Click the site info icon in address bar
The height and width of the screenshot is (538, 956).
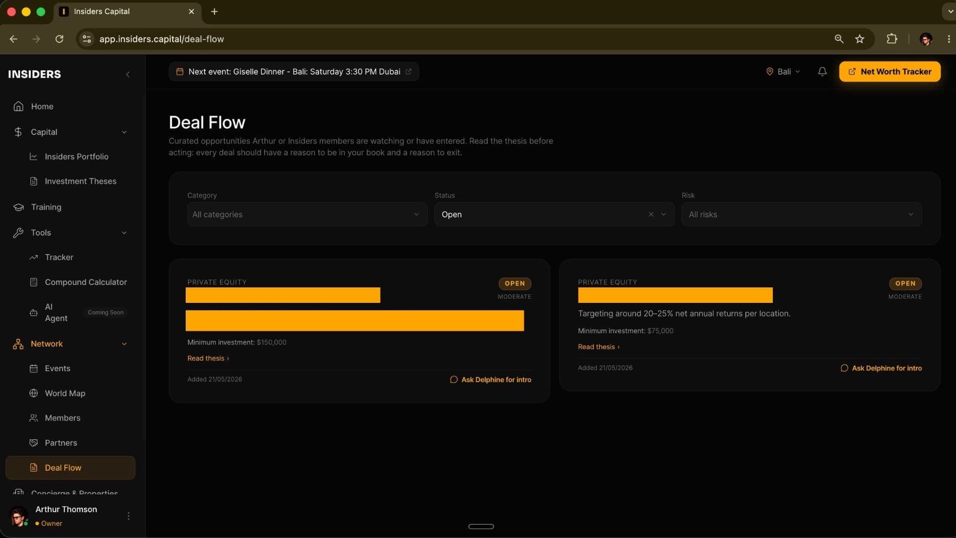87,39
